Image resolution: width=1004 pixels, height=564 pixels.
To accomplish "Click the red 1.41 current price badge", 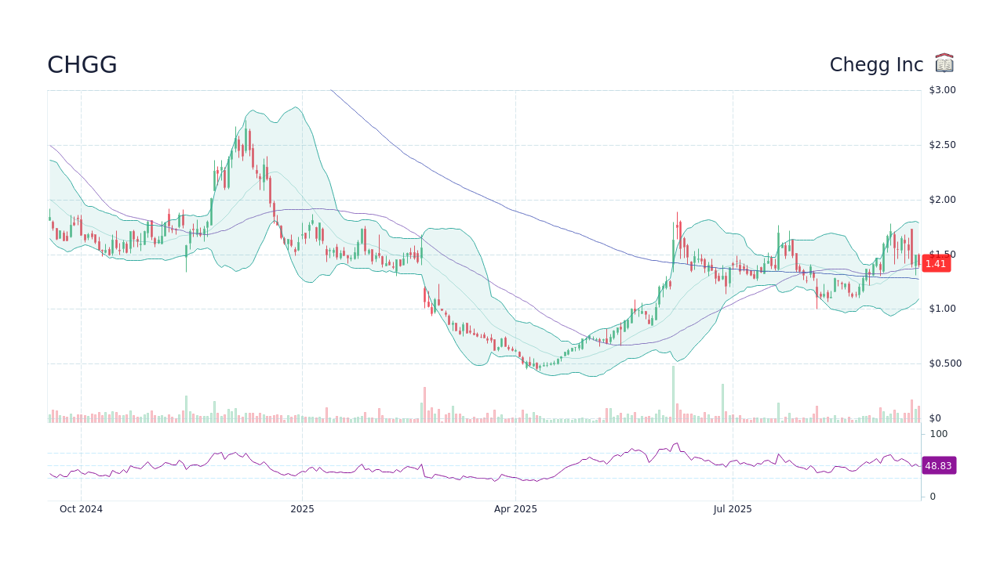I will 936,264.
